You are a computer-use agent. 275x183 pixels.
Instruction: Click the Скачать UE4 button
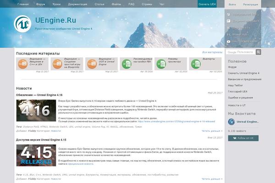[207, 4]
